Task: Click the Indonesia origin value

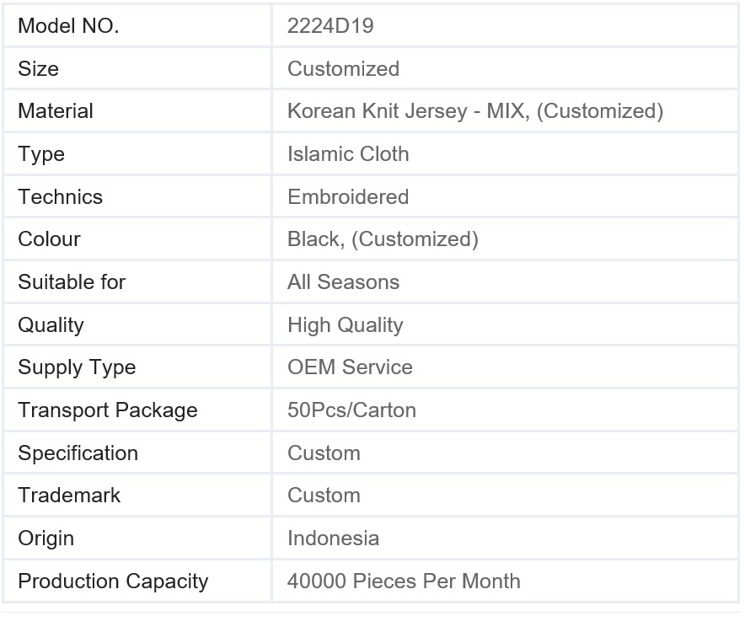Action: [333, 539]
